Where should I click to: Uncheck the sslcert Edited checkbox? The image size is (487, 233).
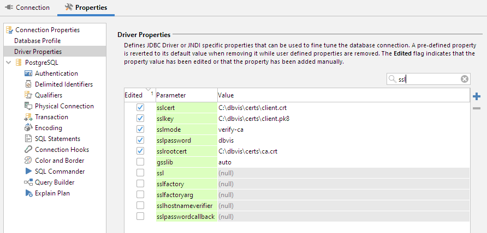click(x=140, y=108)
